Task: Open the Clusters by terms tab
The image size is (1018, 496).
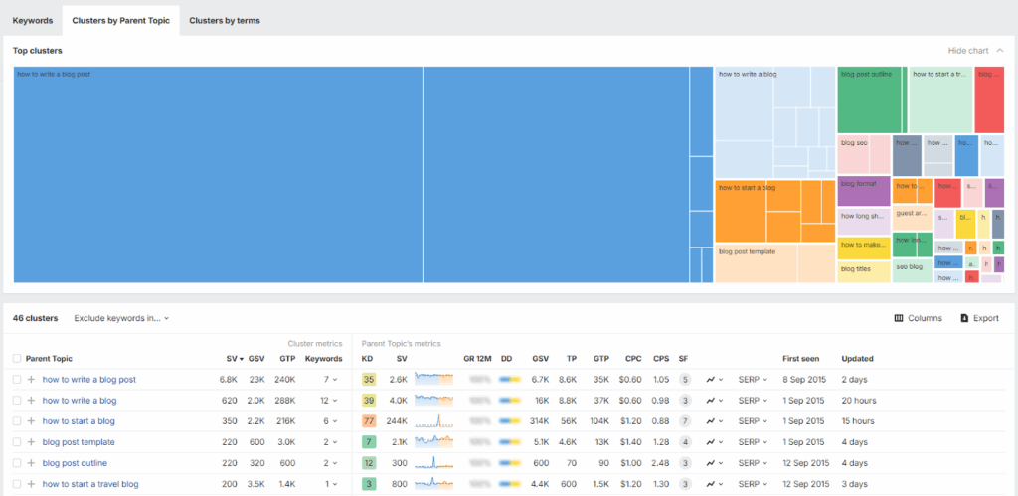Action: (x=225, y=20)
